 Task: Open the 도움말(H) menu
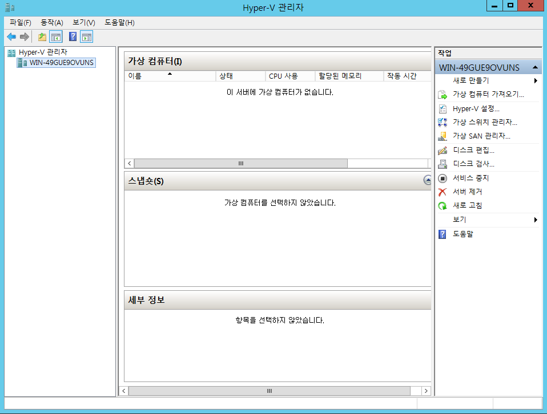point(119,23)
